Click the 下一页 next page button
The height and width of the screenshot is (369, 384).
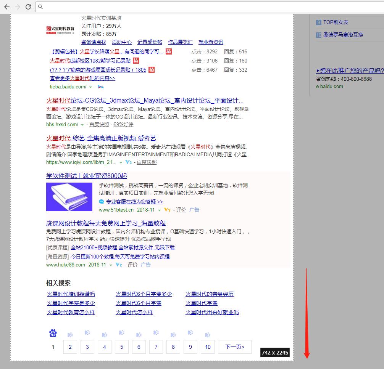tap(234, 347)
